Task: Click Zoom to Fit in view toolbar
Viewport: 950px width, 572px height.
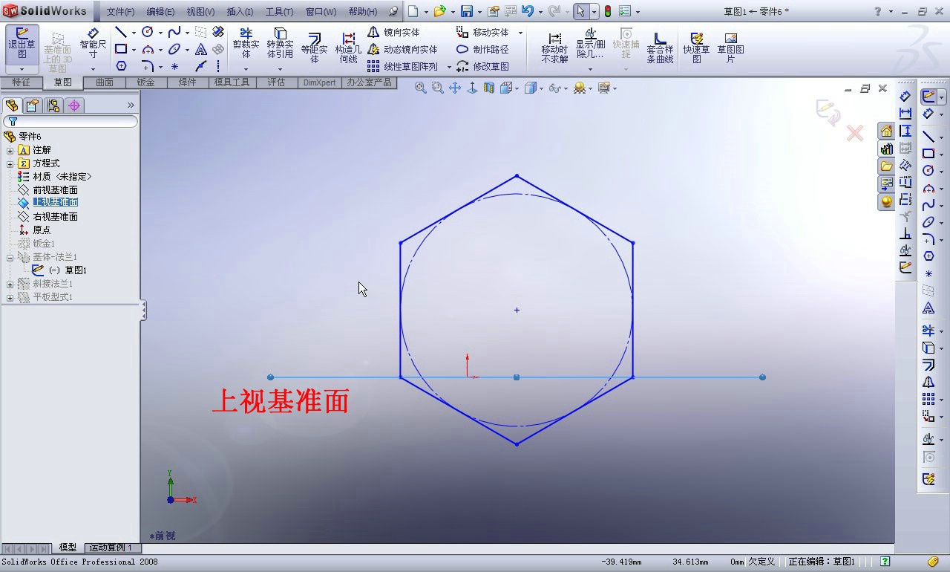Action: point(420,88)
